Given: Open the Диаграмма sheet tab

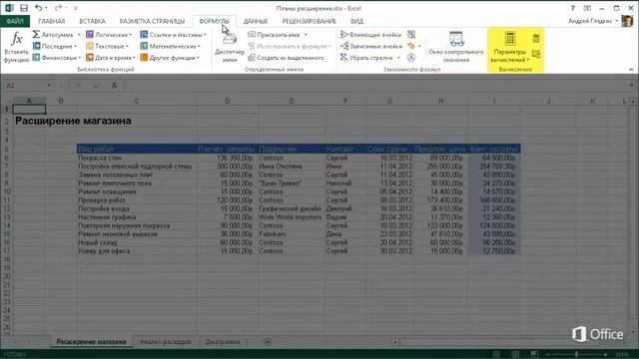Looking at the screenshot, I should (x=223, y=342).
